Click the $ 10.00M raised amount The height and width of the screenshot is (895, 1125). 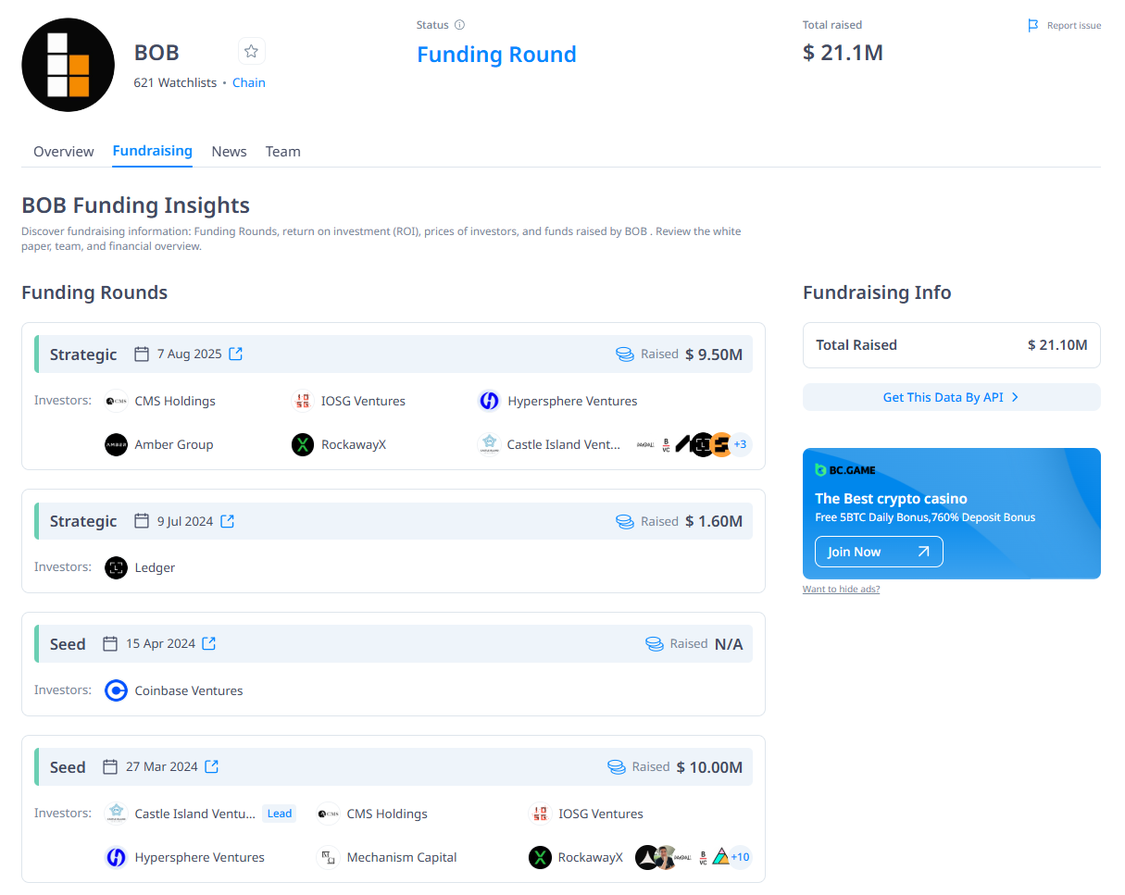(709, 766)
